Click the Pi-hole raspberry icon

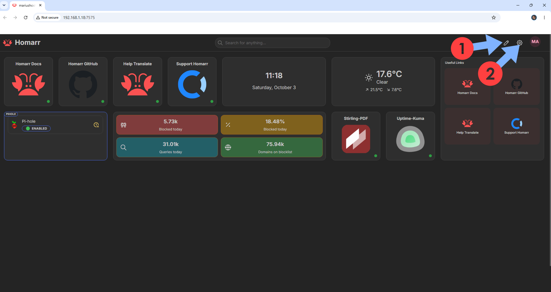point(14,125)
